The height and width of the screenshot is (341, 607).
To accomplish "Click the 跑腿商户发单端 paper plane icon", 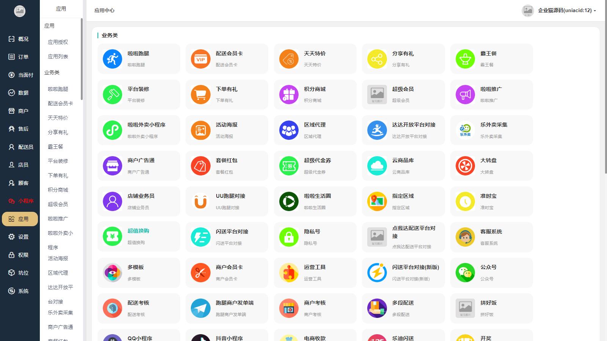I will pos(200,308).
